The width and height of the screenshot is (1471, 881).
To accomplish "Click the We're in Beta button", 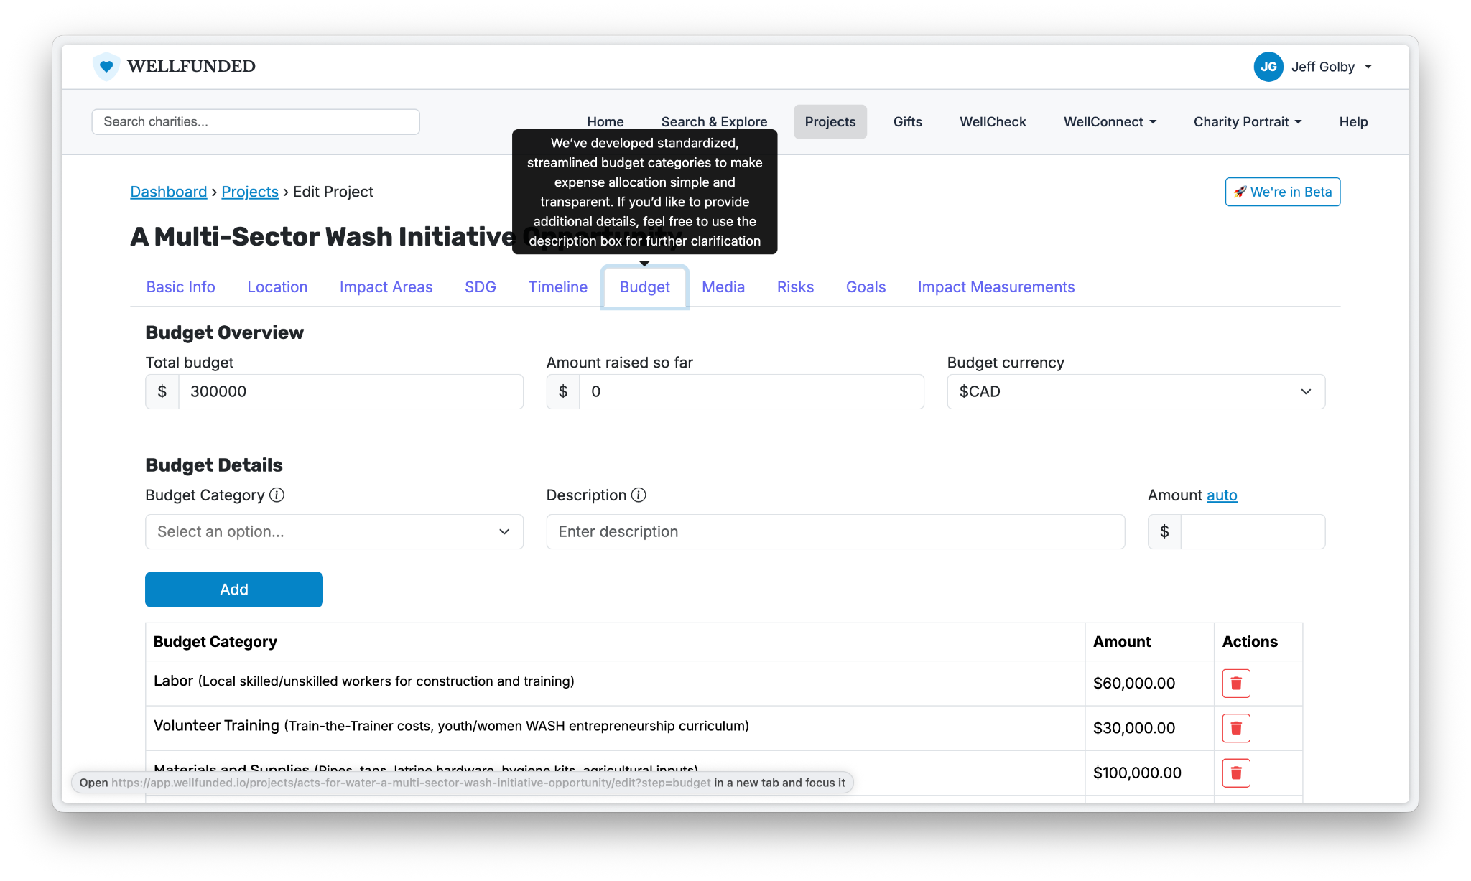I will (x=1282, y=192).
